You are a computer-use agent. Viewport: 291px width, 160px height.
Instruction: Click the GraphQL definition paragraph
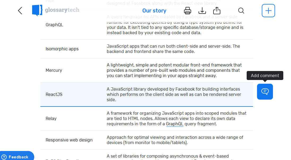click(x=175, y=25)
